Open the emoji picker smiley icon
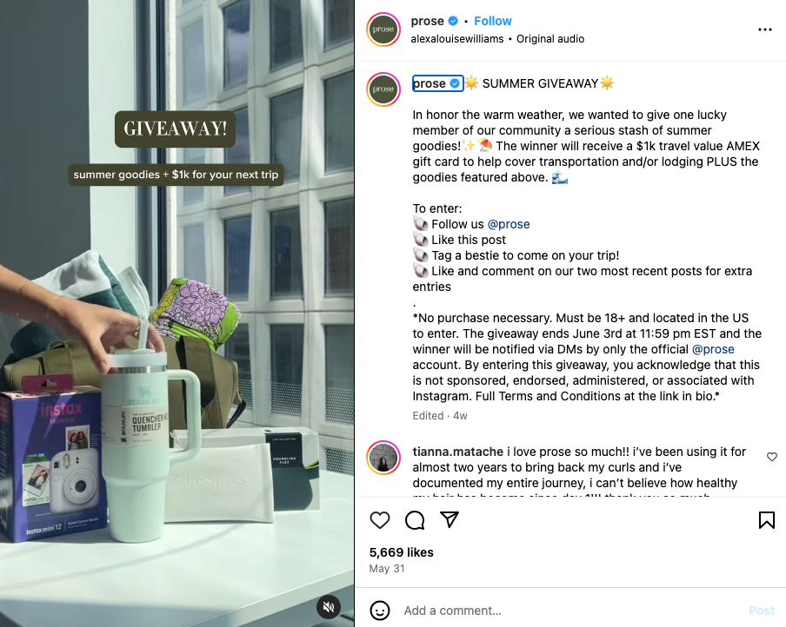 pos(380,610)
